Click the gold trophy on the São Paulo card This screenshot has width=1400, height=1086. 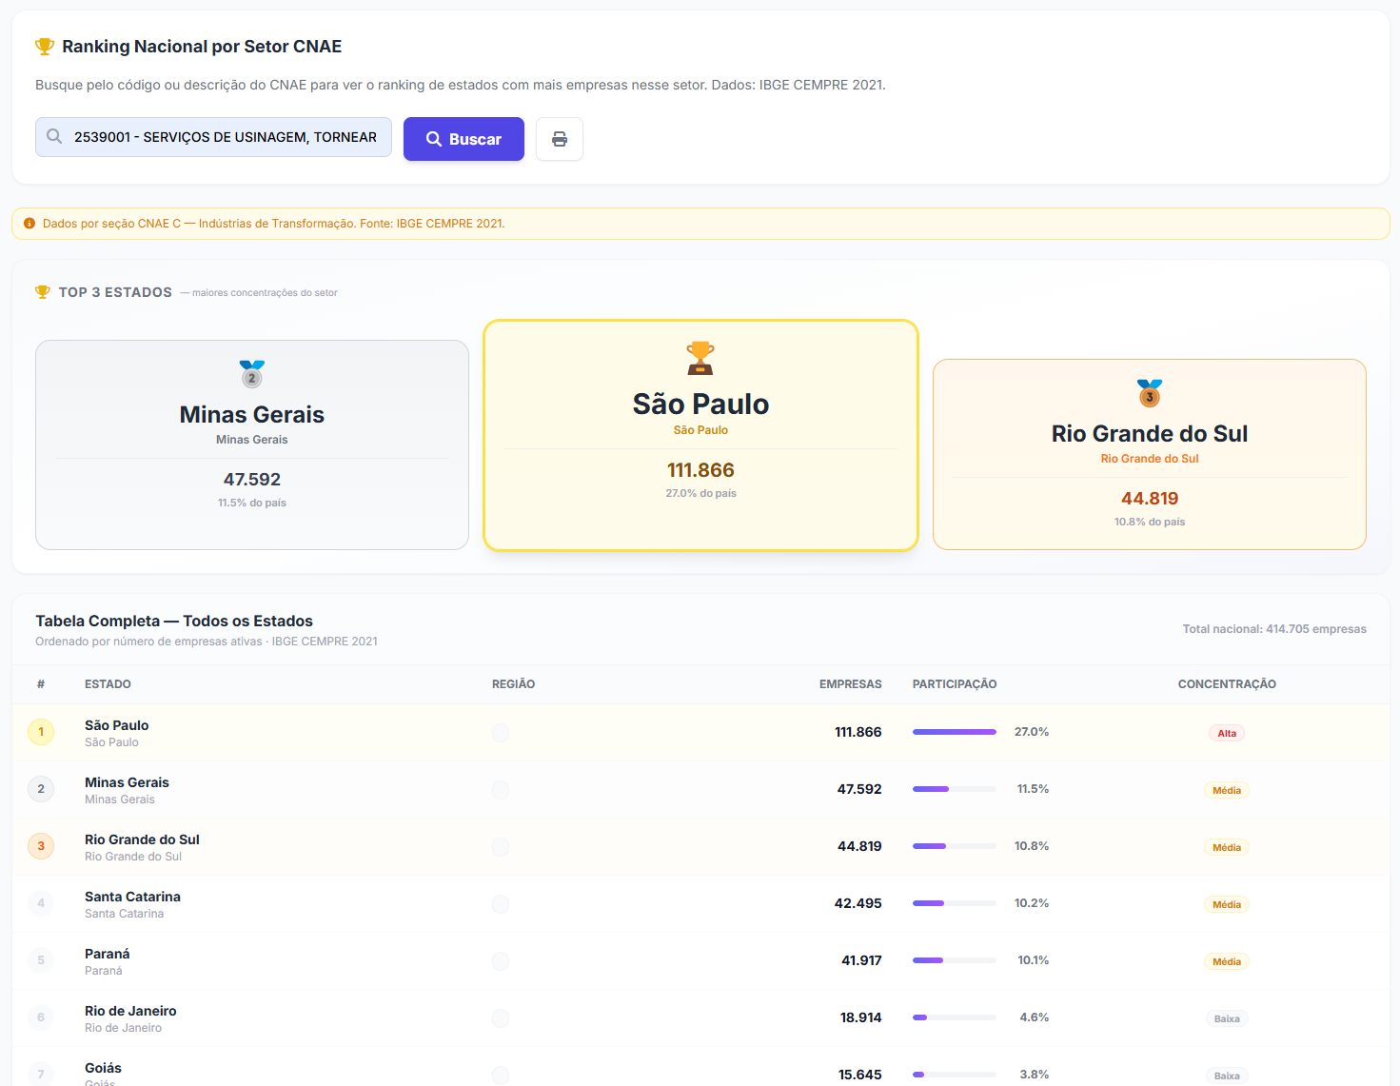pos(700,359)
